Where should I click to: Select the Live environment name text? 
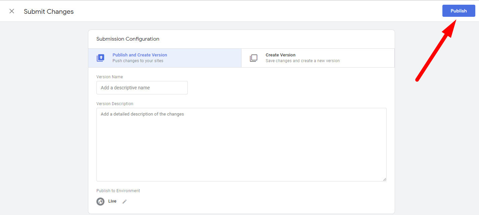112,201
